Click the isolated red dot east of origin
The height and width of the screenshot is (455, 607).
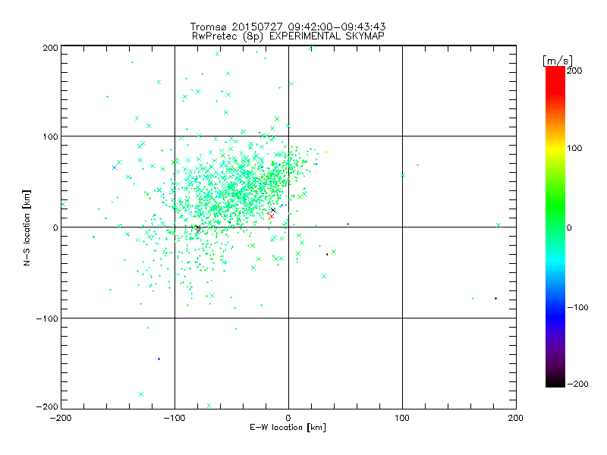coord(348,224)
